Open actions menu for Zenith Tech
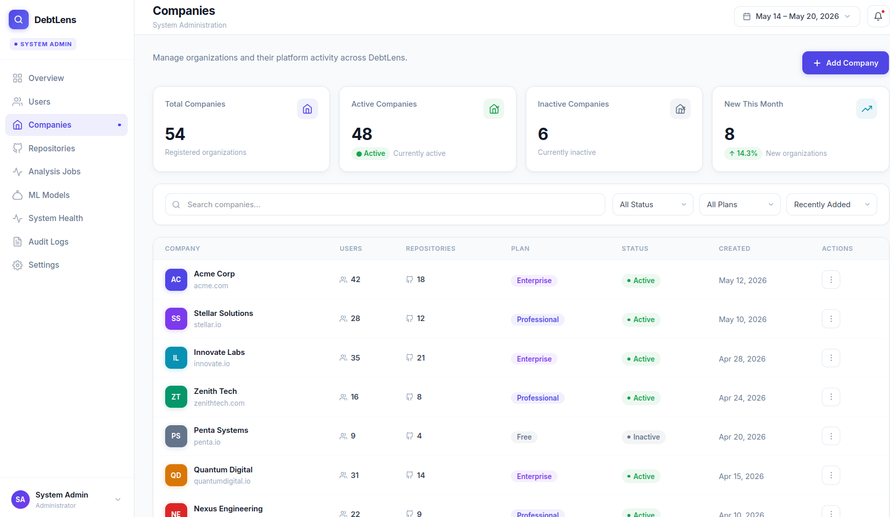Viewport: 890px width, 517px height. click(x=831, y=397)
